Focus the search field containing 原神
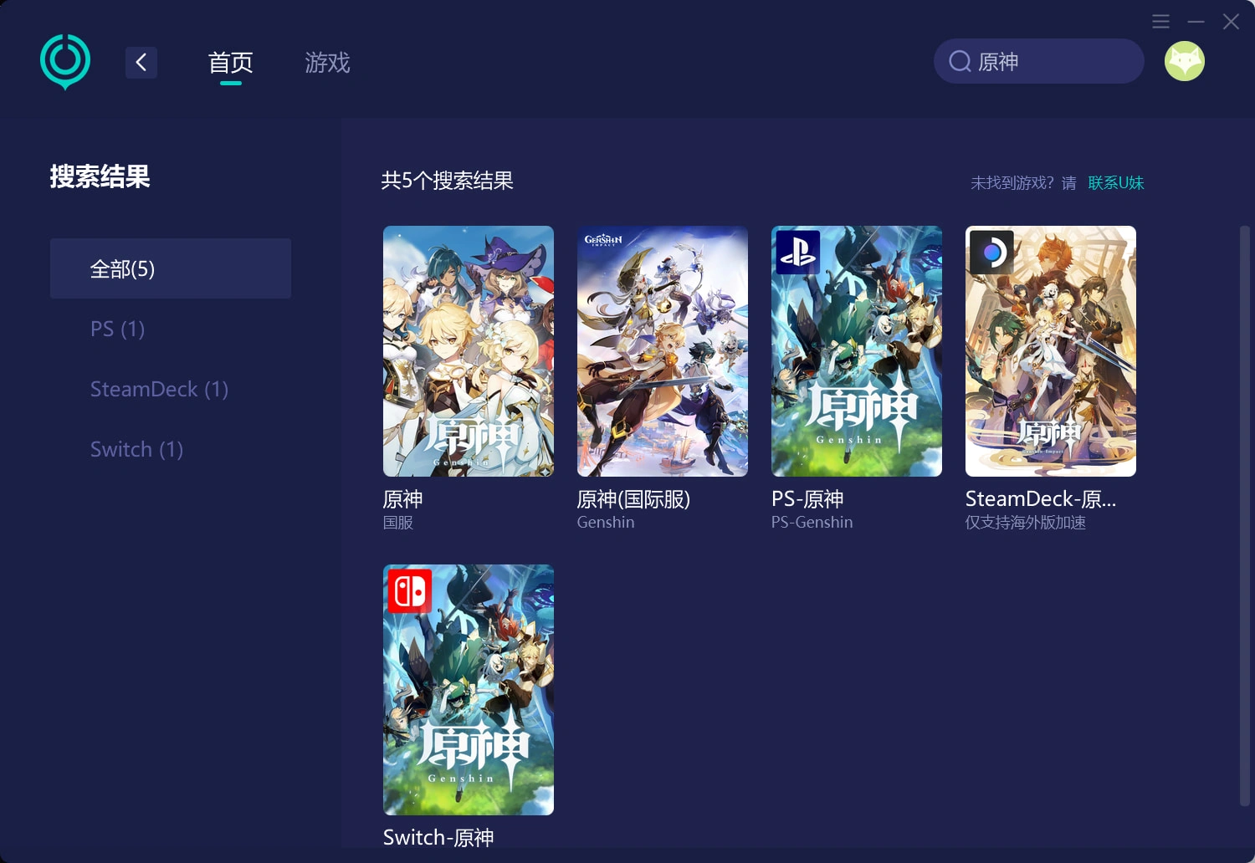The image size is (1255, 863). pyautogui.click(x=1039, y=61)
